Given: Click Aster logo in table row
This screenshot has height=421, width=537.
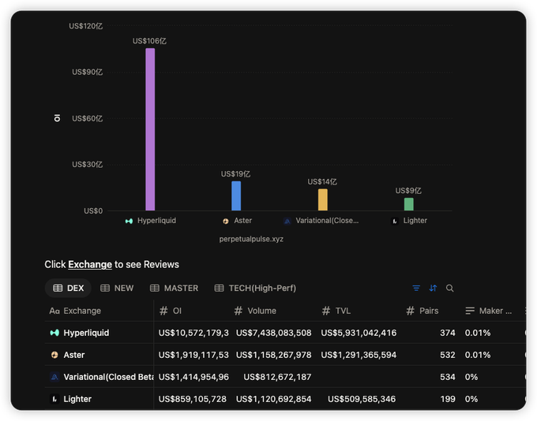Looking at the screenshot, I should click(54, 355).
